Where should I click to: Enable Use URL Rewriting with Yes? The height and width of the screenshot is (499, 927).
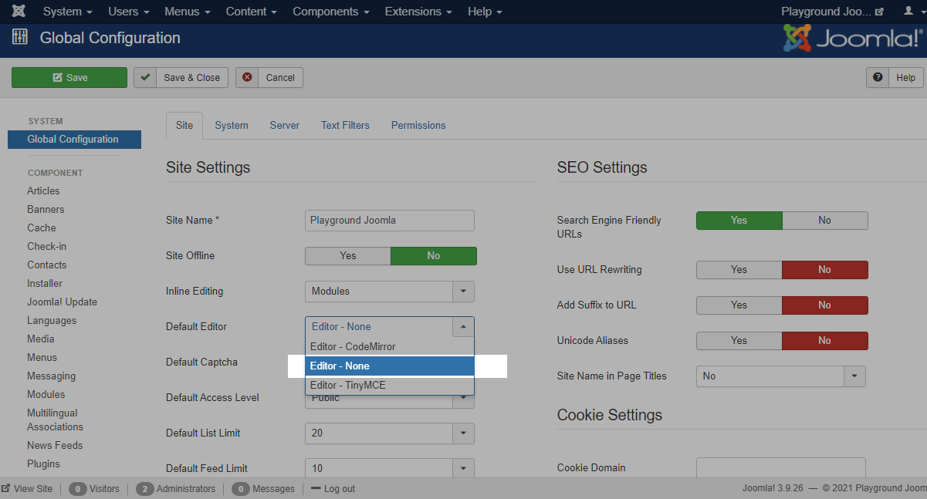tap(739, 270)
